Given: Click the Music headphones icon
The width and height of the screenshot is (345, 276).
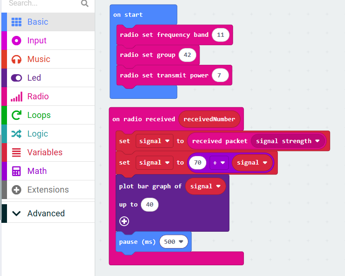Looking at the screenshot, I should tap(16, 59).
